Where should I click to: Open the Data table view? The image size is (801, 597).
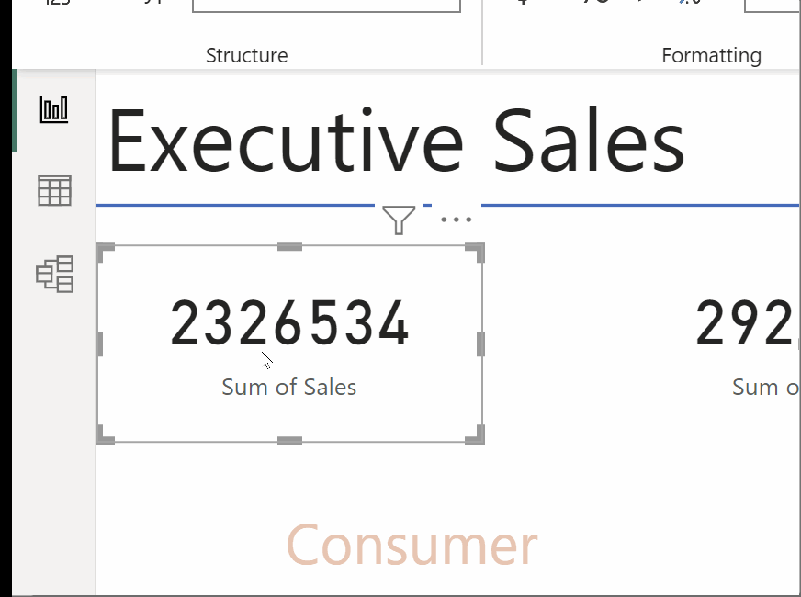(54, 191)
